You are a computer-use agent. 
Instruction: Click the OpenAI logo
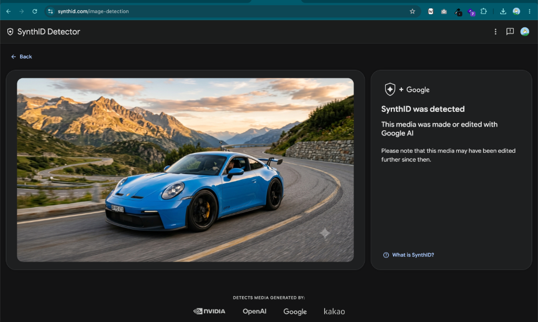254,311
